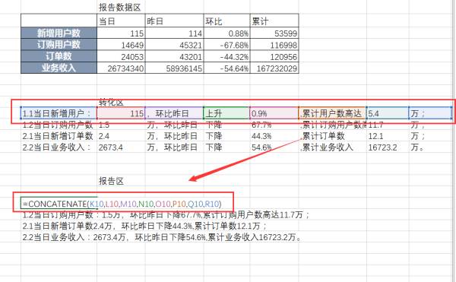Screen dimensions: 456x282
Task: Select the 累计订单数 cell
Action: coord(333,136)
